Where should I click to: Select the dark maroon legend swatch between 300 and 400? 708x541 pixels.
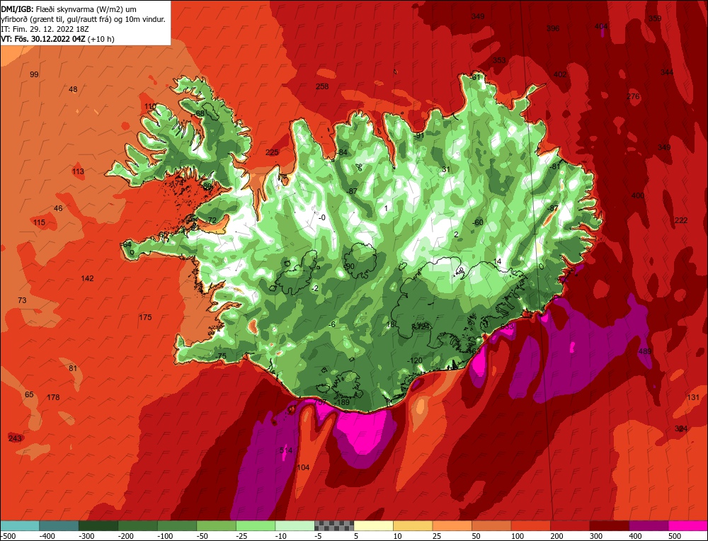click(x=610, y=525)
